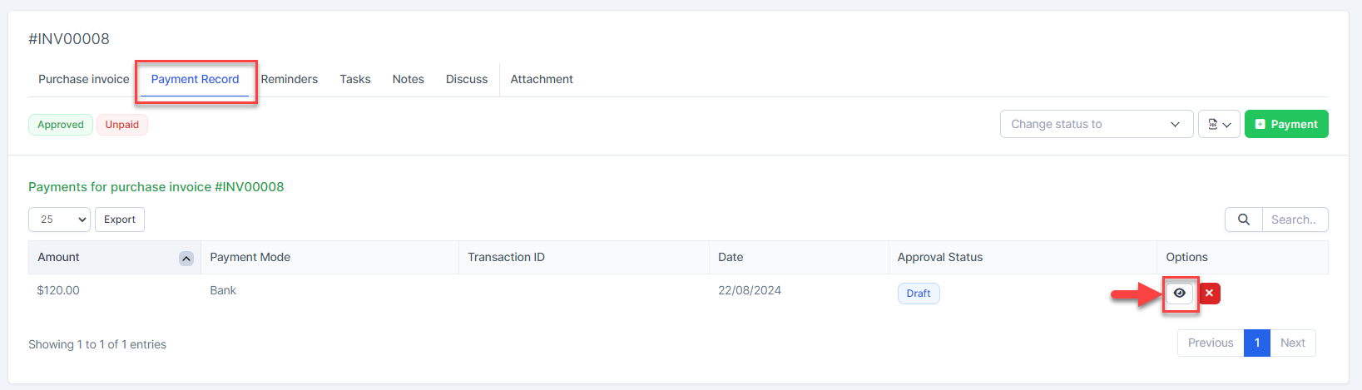Delete the payment with red X icon
The height and width of the screenshot is (390, 1362).
(x=1209, y=294)
